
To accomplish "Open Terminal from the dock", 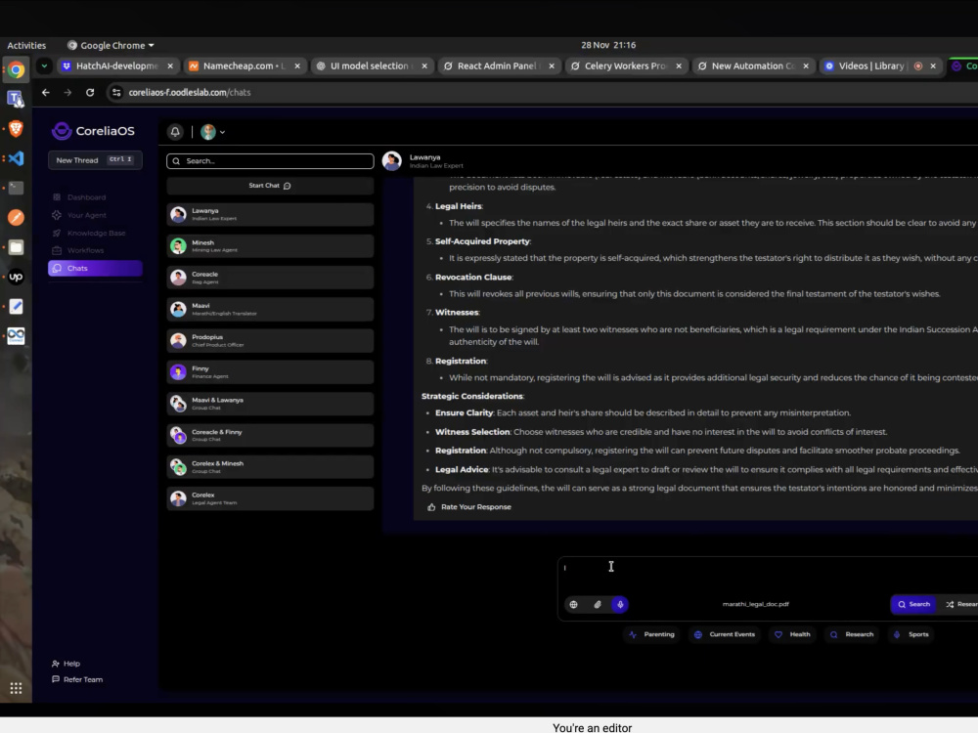I will (x=16, y=188).
